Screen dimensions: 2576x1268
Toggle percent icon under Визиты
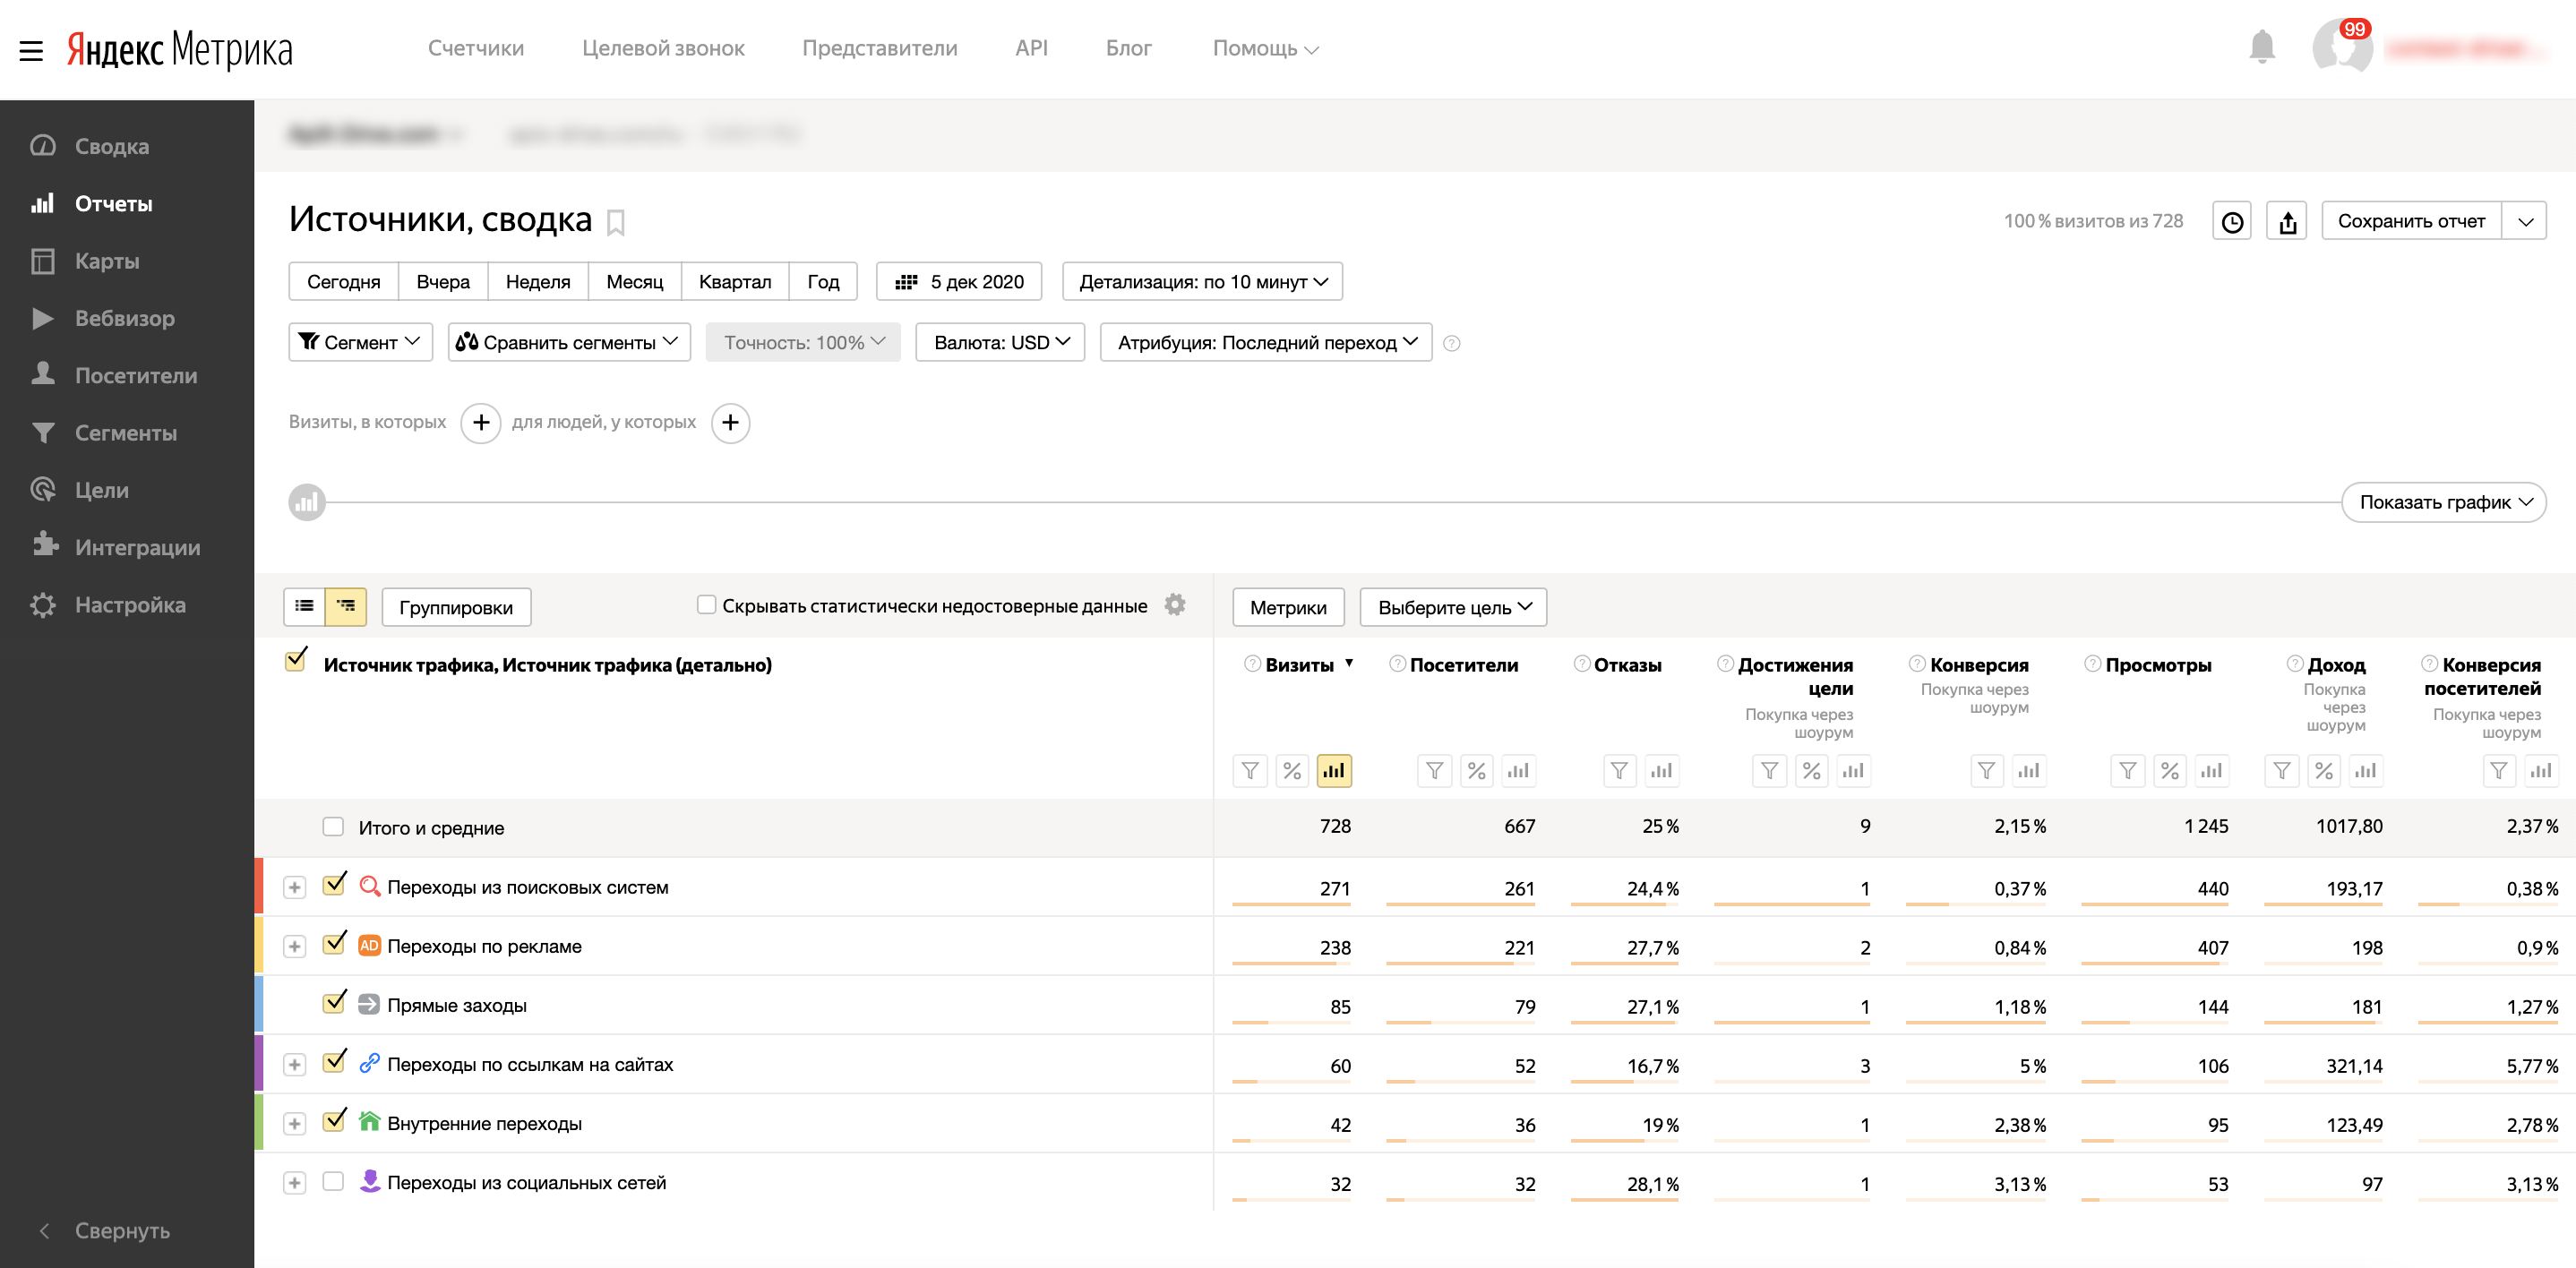[x=1292, y=771]
